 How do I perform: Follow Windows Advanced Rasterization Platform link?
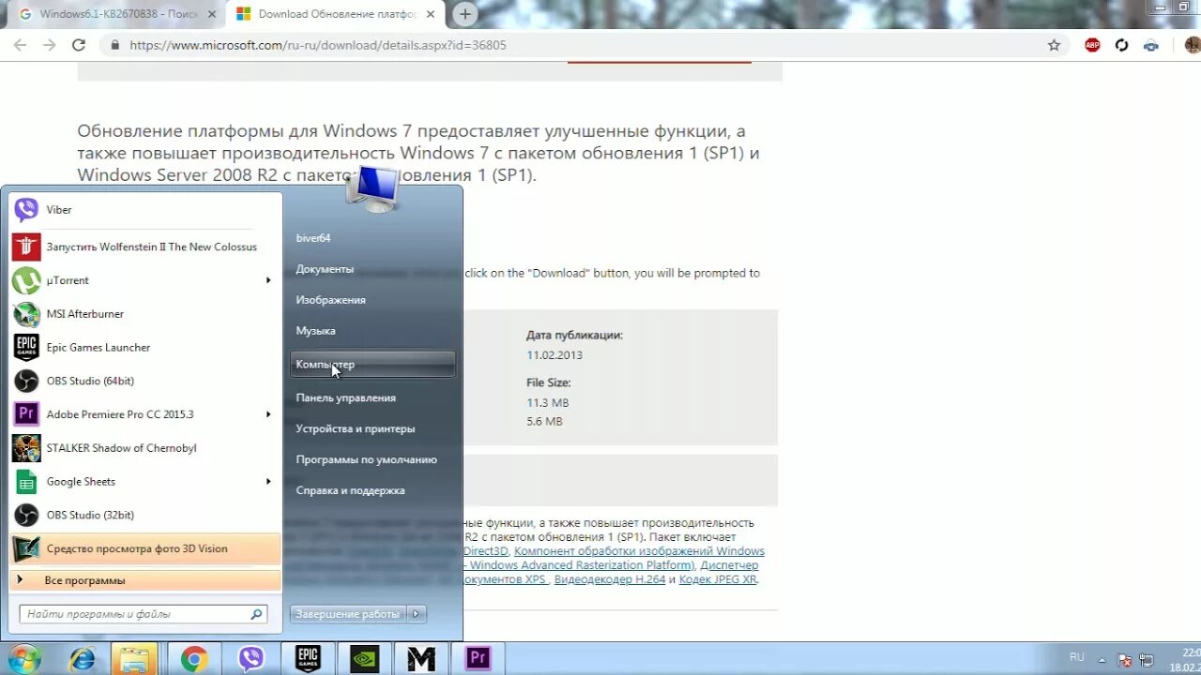click(580, 565)
